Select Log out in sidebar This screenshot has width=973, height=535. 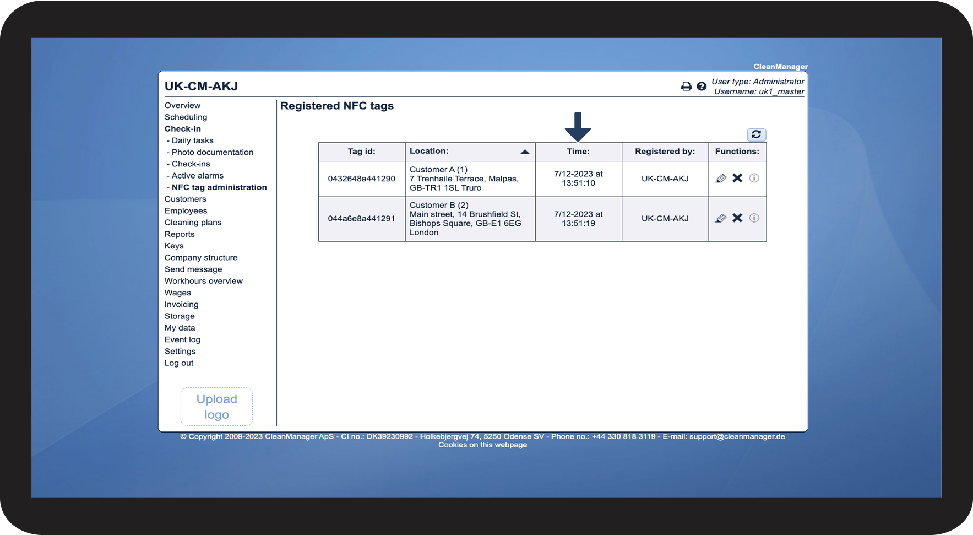[179, 363]
